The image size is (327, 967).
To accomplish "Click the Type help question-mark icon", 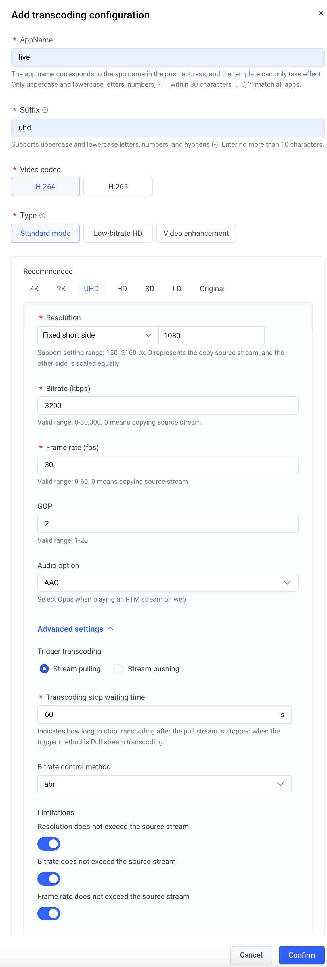I will tap(42, 216).
